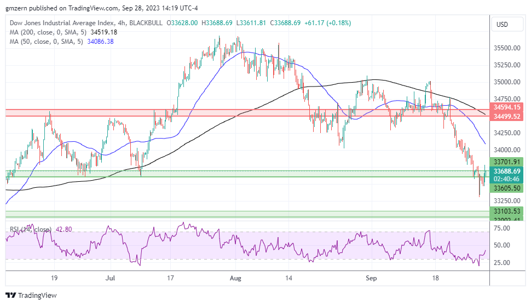The image size is (531, 305).
Task: Click the current price 33688.69 label
Action: 506,171
